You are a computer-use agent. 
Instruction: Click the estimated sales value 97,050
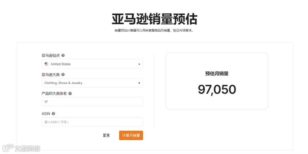pos(217,90)
